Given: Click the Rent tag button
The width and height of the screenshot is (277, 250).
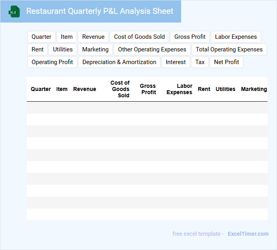Looking at the screenshot, I should coord(37,49).
